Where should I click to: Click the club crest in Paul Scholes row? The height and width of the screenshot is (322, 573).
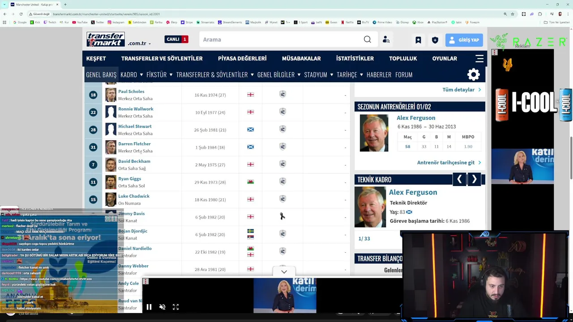282,94
